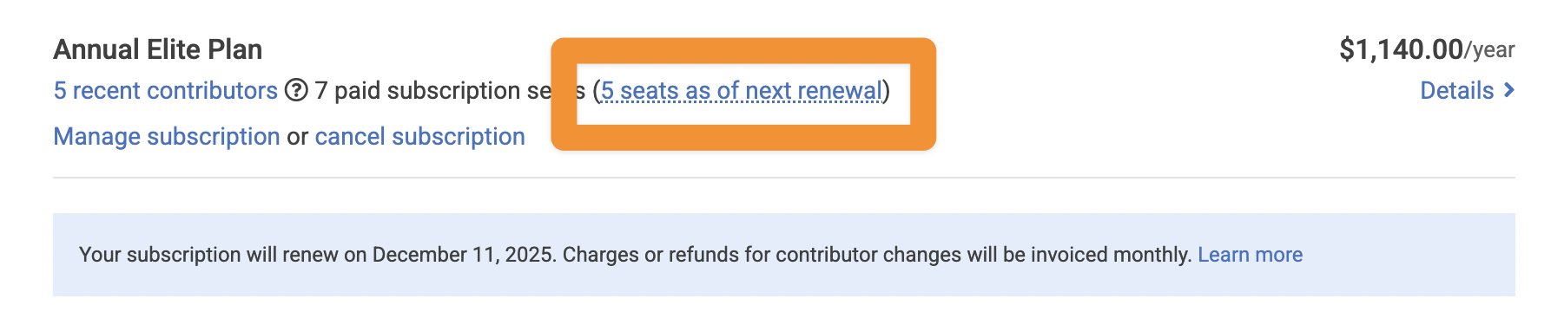Screen dimensions: 1551x331
Task: Click the orange highlight box border
Action: (743, 50)
